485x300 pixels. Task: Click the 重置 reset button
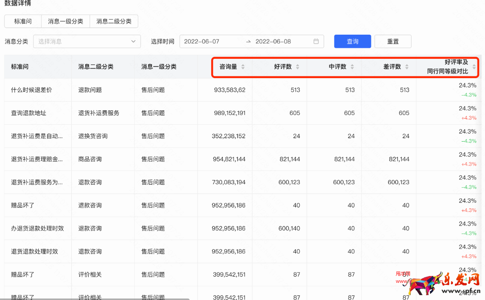[393, 41]
